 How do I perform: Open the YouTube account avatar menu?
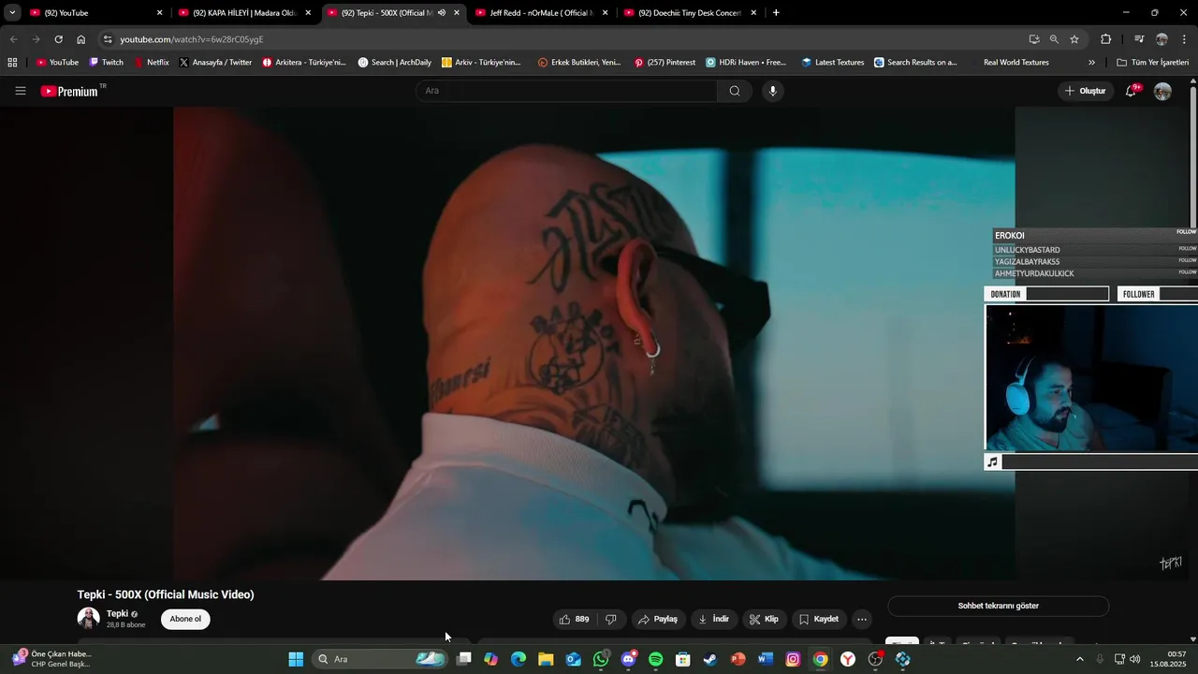point(1162,91)
